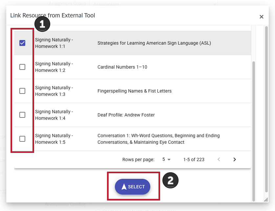Click the 'Rows per page:' label
Screen dimensions: 275x211
[138, 159]
